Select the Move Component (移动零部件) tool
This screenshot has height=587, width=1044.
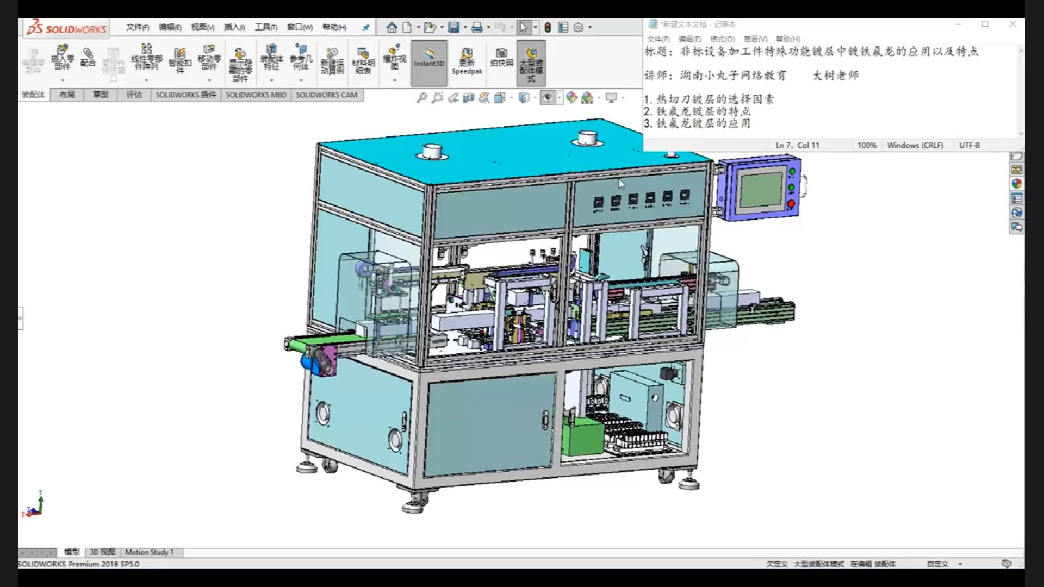(x=209, y=58)
